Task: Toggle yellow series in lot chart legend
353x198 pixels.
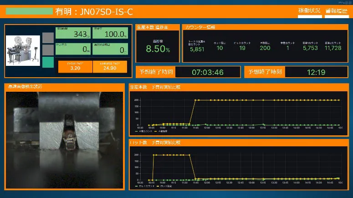Action: pos(164,187)
